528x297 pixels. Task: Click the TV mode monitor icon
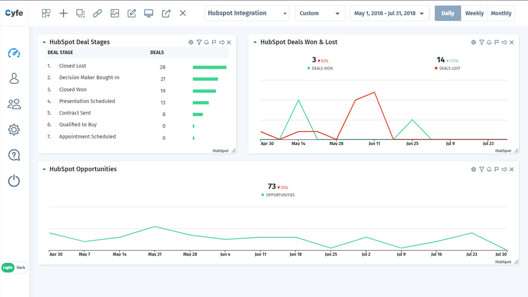tap(148, 13)
